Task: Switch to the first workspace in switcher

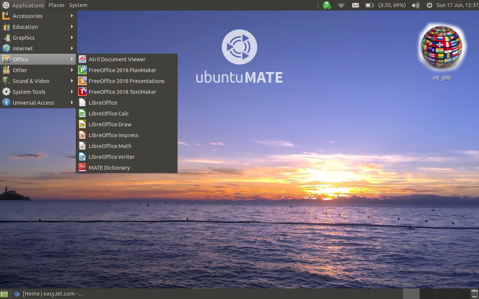Action: 411,294
